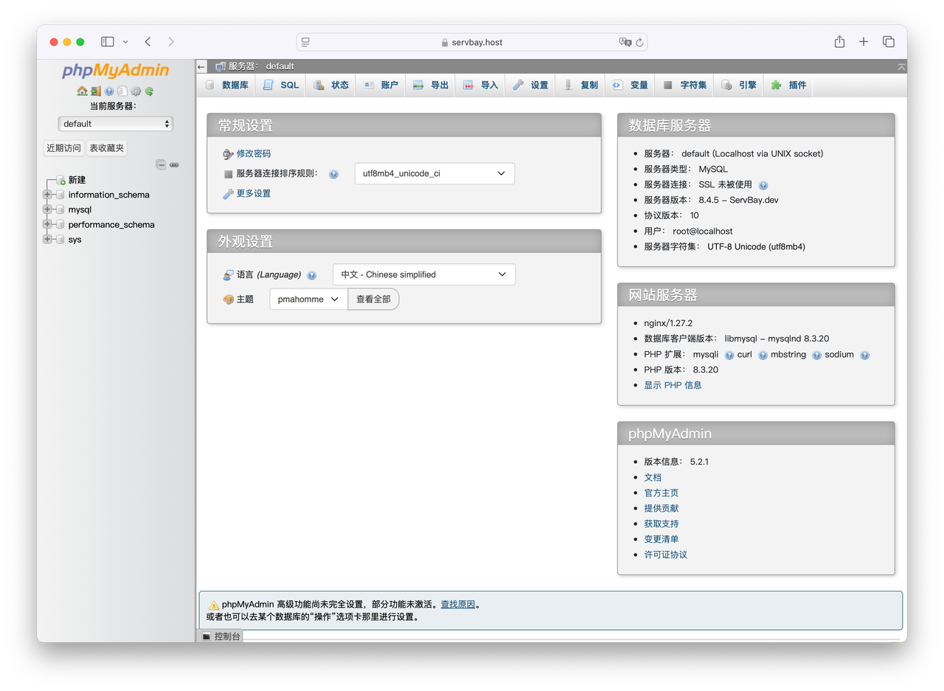Open the 数据库 tab
This screenshot has width=944, height=691.
(226, 86)
